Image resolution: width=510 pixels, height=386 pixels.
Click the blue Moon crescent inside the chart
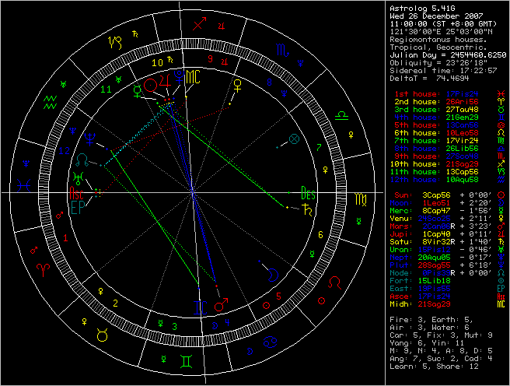pos(271,272)
